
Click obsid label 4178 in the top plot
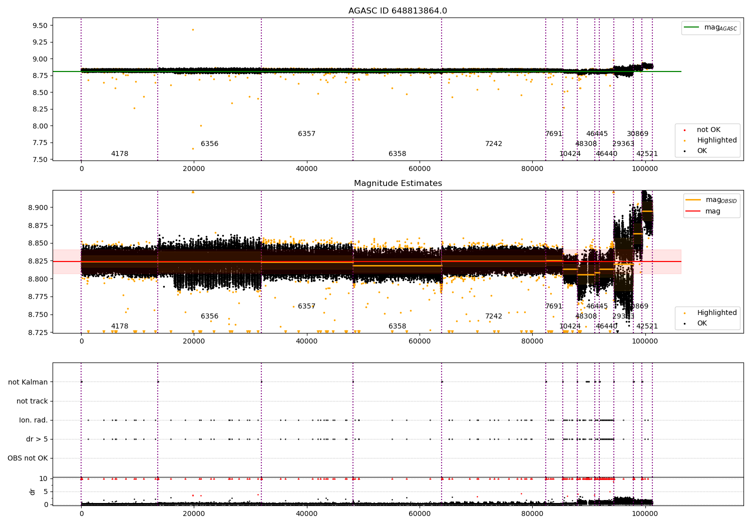(120, 154)
